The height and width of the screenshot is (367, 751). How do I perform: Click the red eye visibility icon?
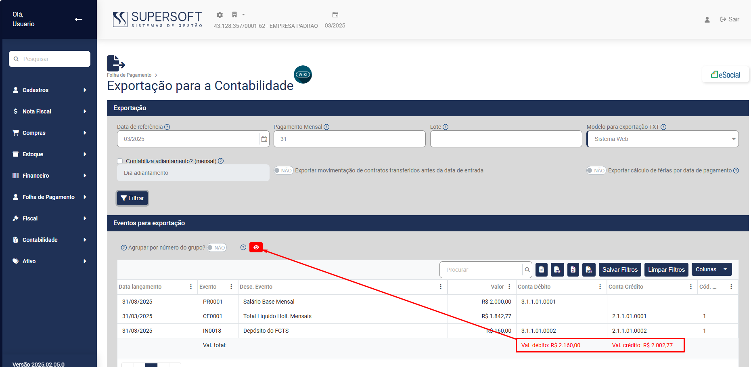pos(256,247)
